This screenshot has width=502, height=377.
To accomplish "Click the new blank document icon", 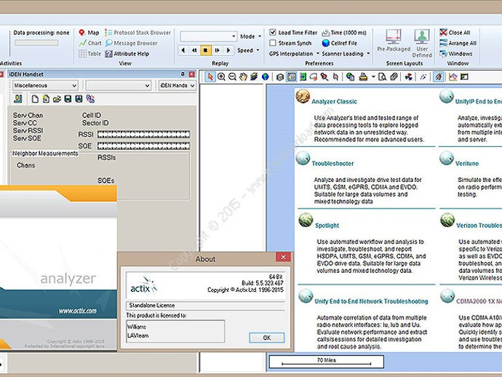I will pos(35,99).
